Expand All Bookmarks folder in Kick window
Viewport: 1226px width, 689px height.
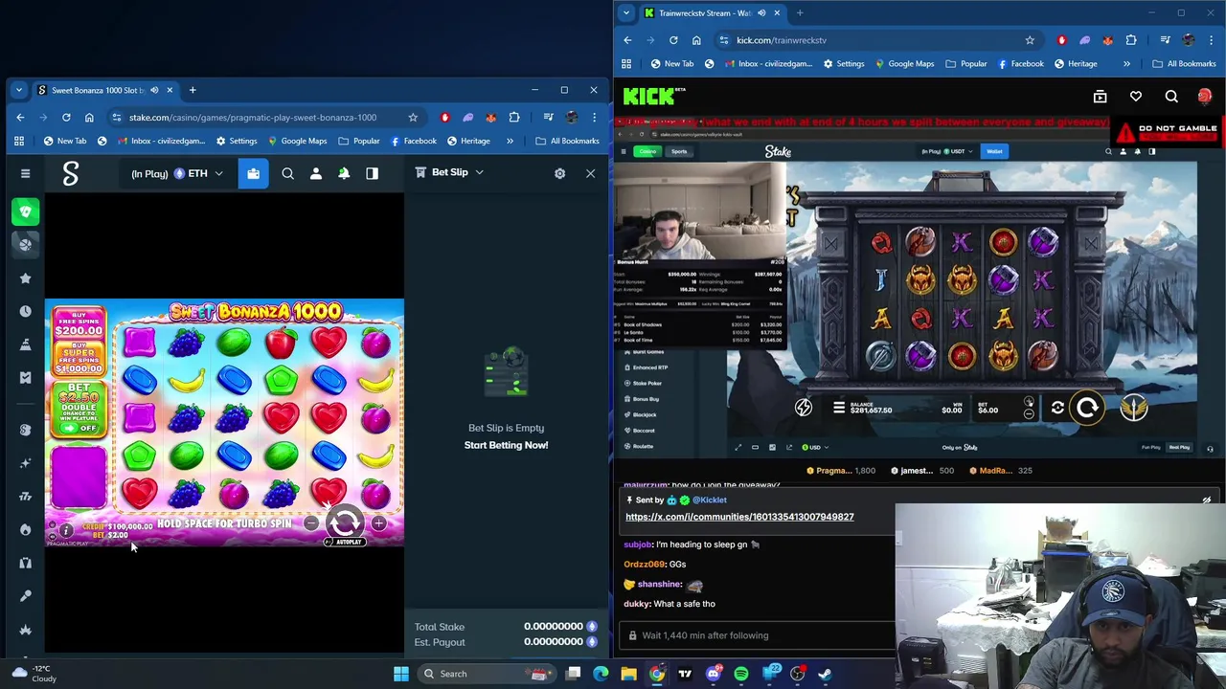click(x=1184, y=64)
